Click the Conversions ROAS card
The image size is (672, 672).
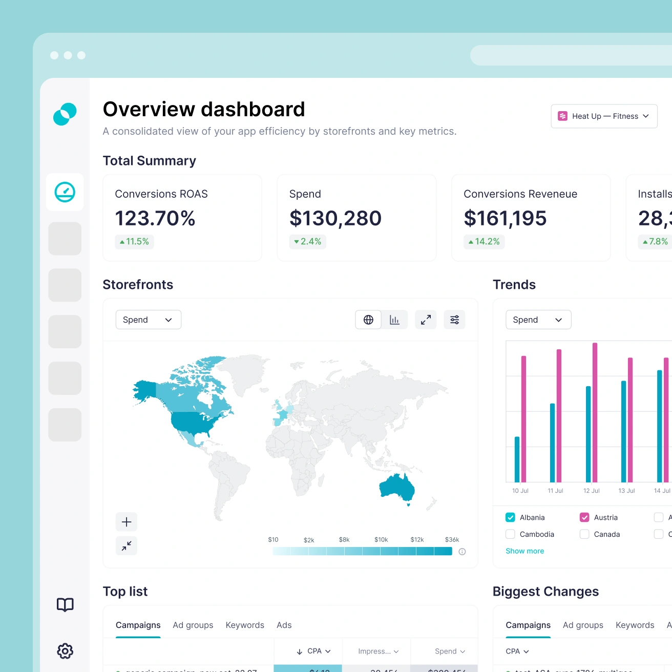point(182,218)
